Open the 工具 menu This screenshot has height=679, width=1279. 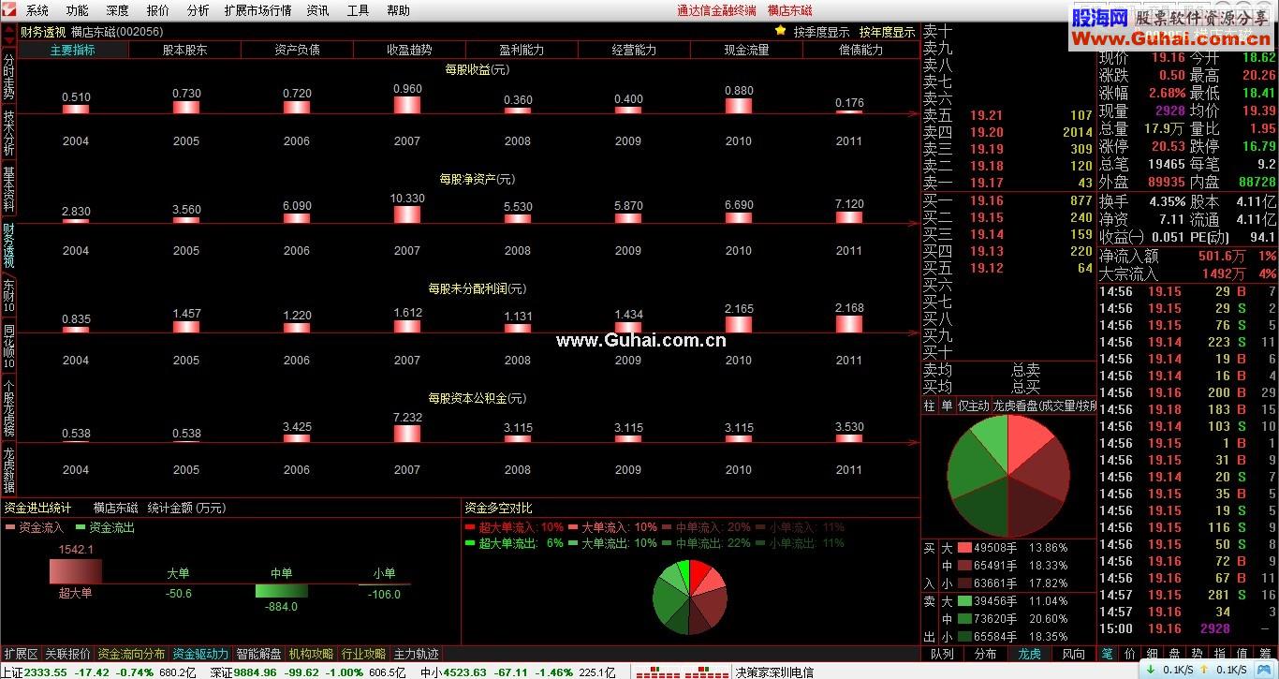click(x=358, y=11)
